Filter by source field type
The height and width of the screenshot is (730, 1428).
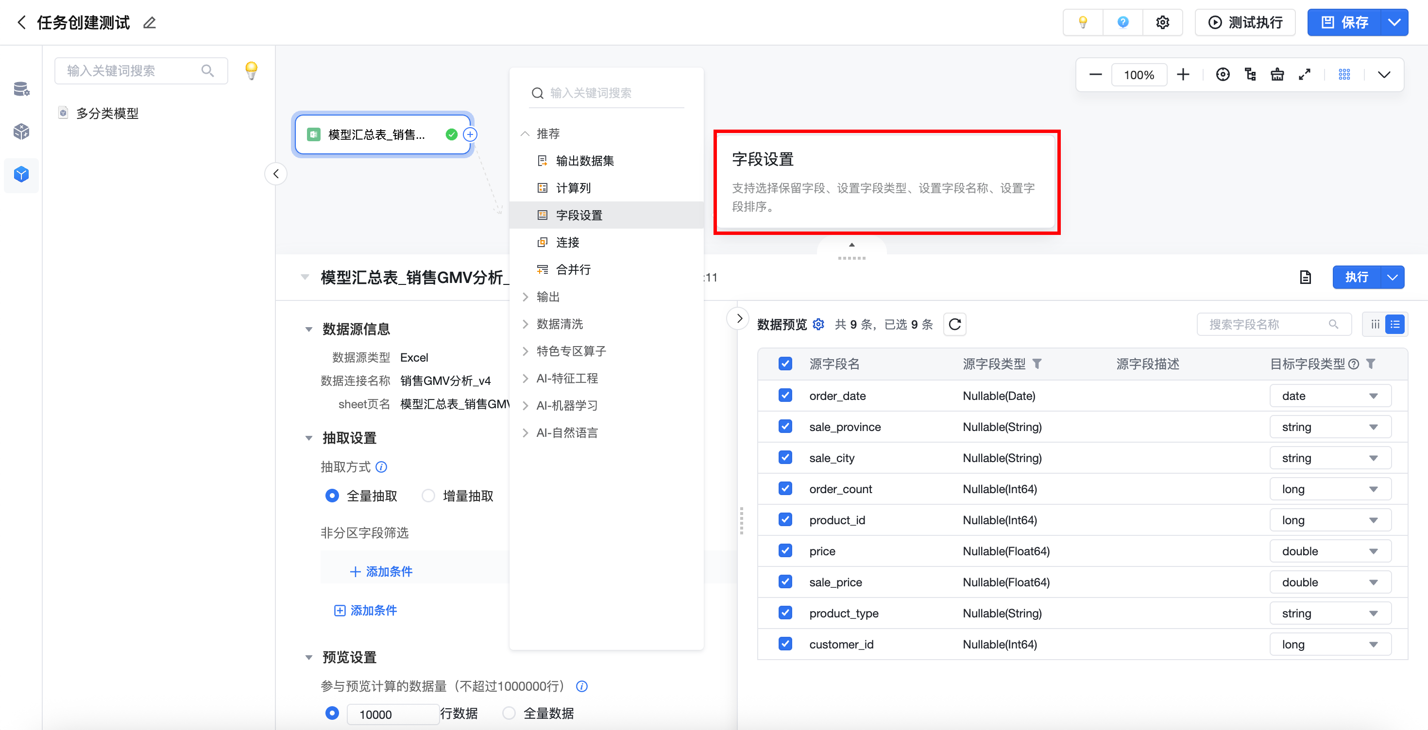click(1037, 364)
